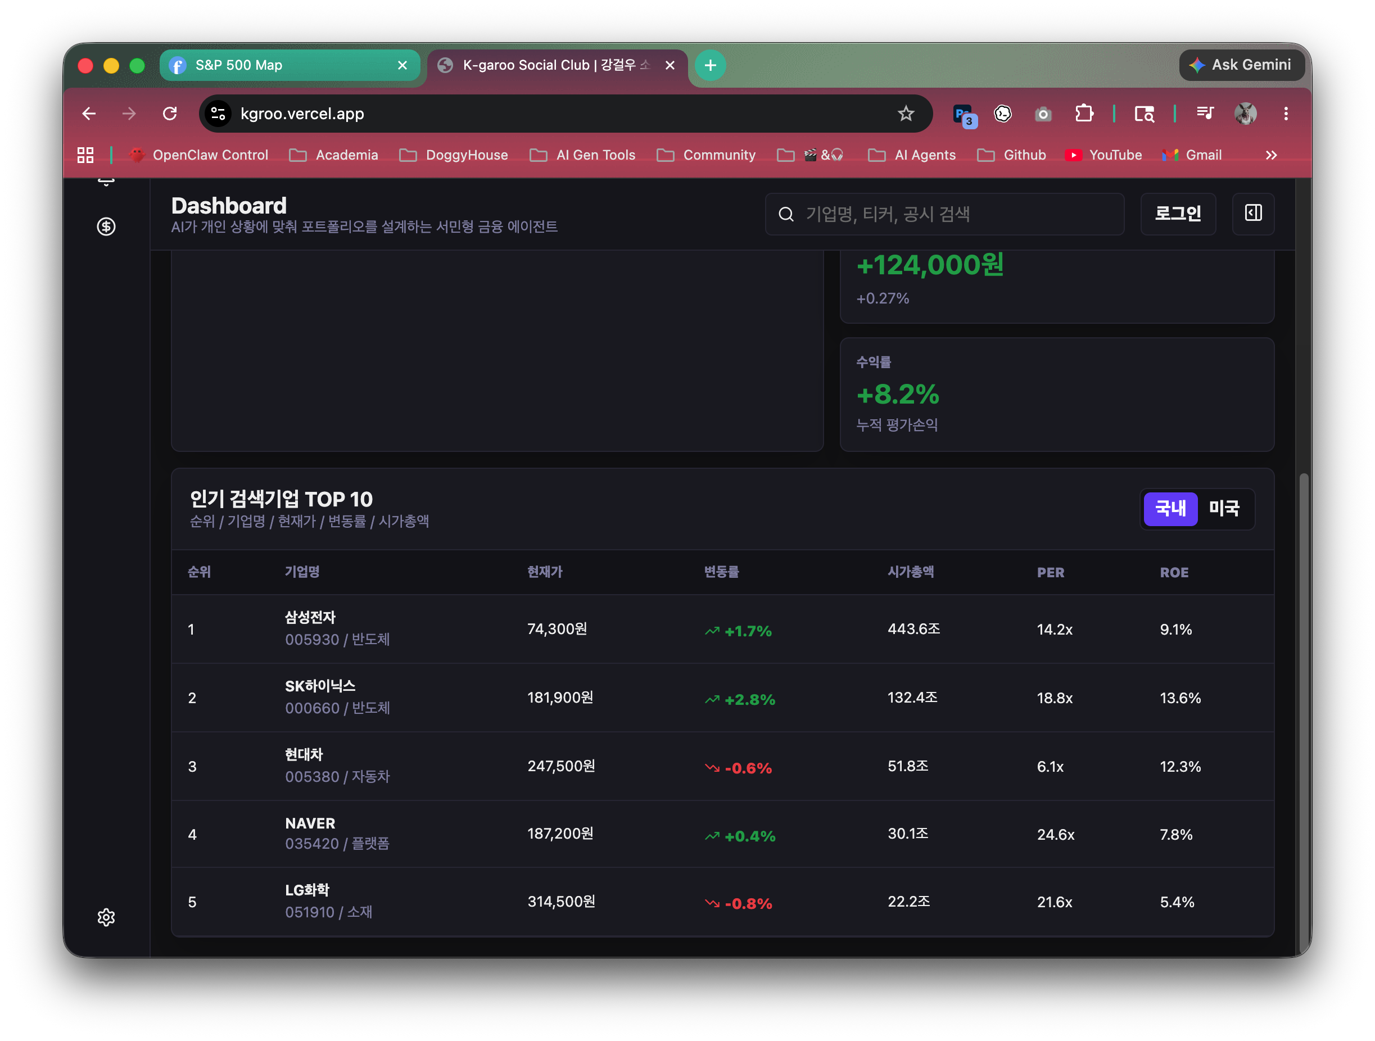This screenshot has height=1041, width=1375.
Task: Click the ChatGPT-style extension icon
Action: [1003, 114]
